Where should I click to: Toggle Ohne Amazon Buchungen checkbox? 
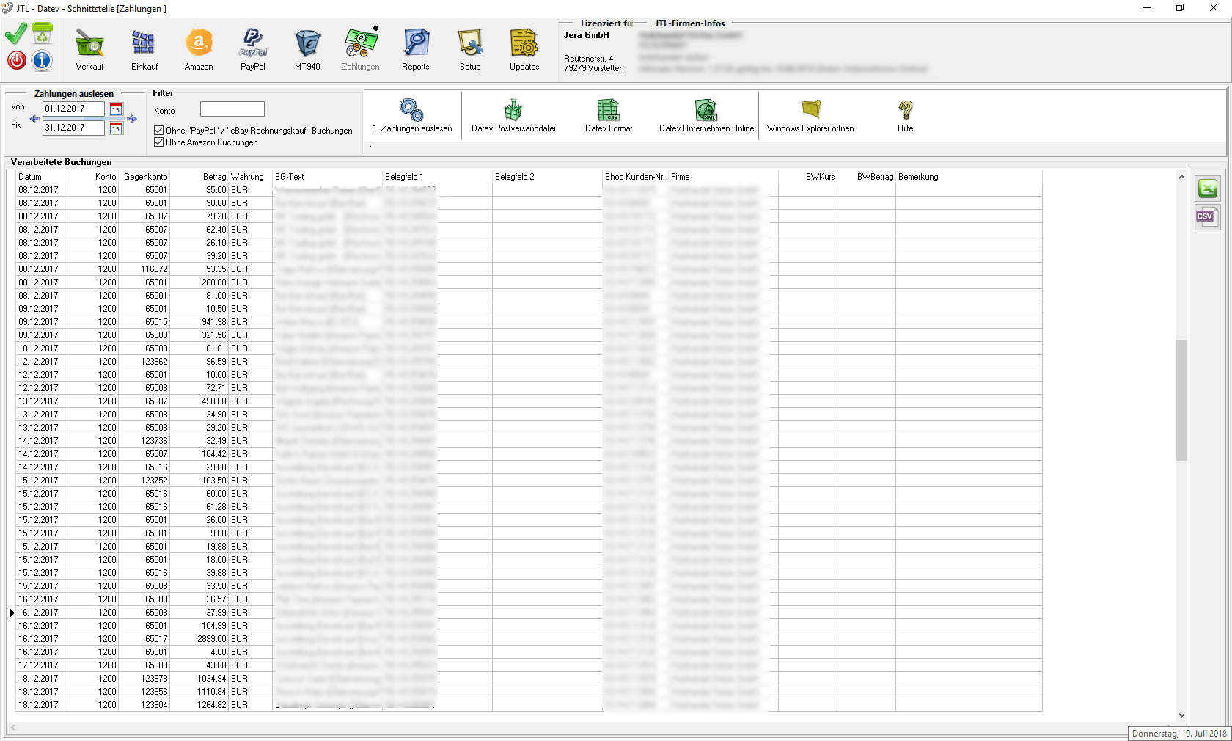click(x=159, y=142)
